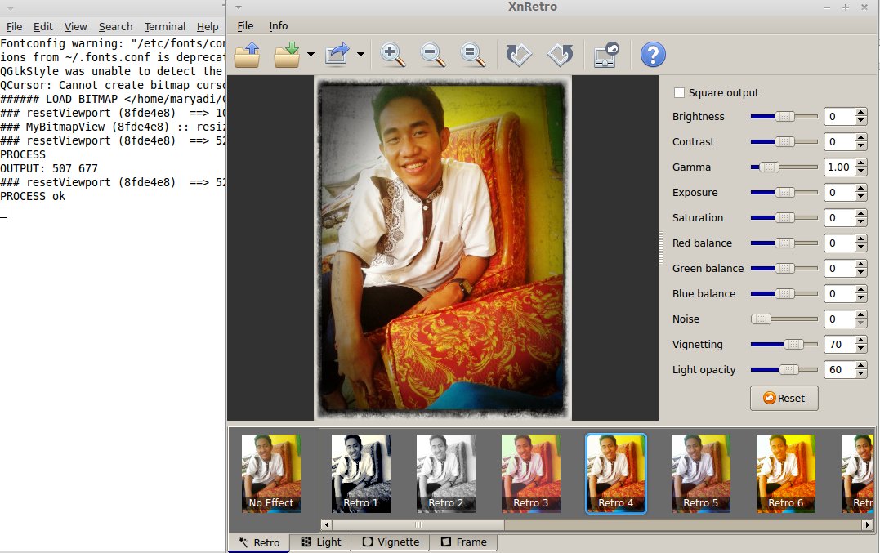Click the Light opacity value field showing 60
This screenshot has width=880, height=553.
tap(839, 369)
